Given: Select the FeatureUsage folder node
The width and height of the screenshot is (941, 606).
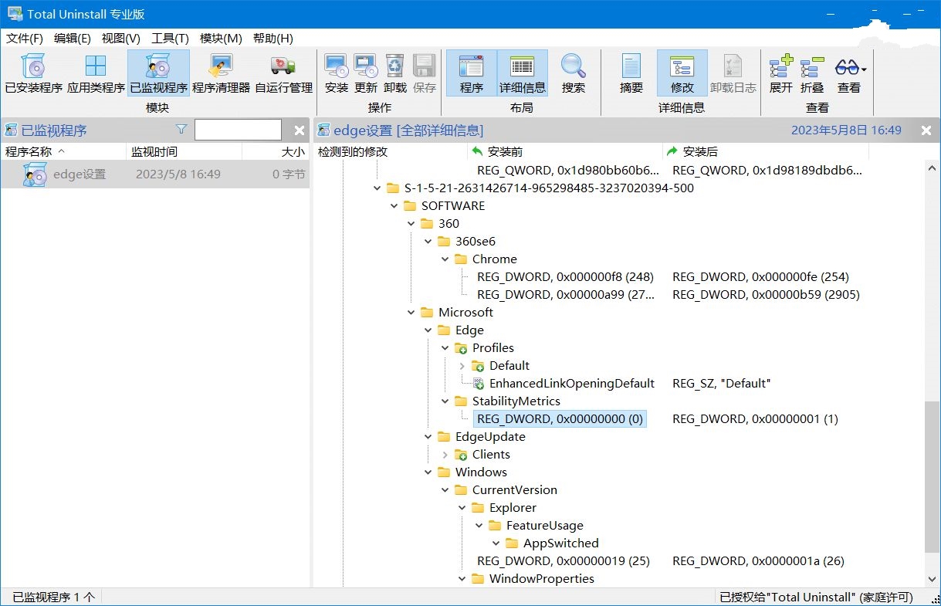Looking at the screenshot, I should 545,526.
